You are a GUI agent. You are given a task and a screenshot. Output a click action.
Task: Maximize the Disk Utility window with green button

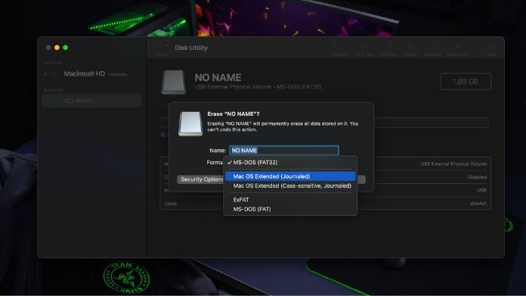(x=66, y=48)
